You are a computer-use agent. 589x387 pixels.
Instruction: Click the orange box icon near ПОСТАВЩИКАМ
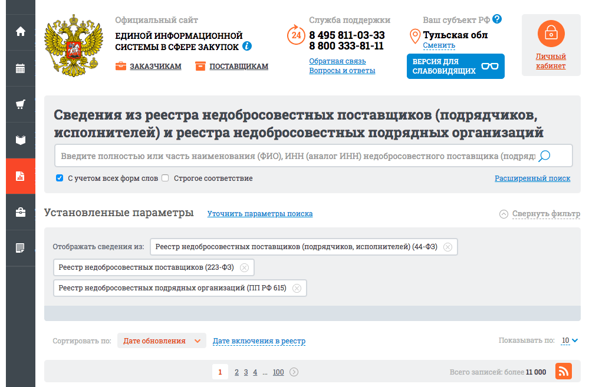pos(200,66)
